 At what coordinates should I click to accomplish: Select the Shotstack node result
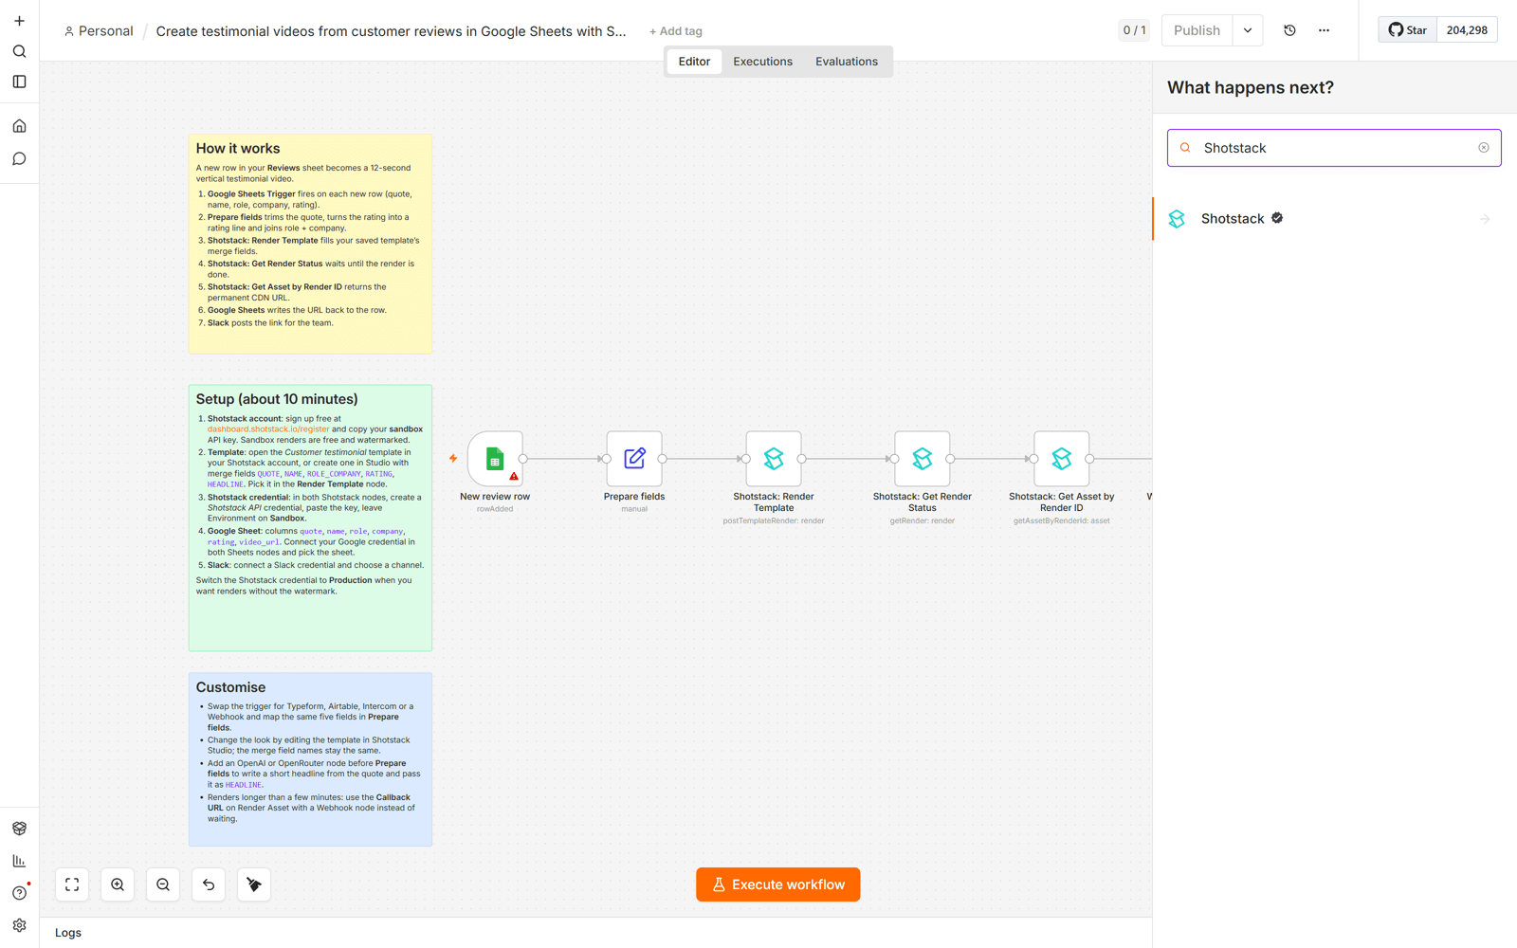click(1334, 219)
